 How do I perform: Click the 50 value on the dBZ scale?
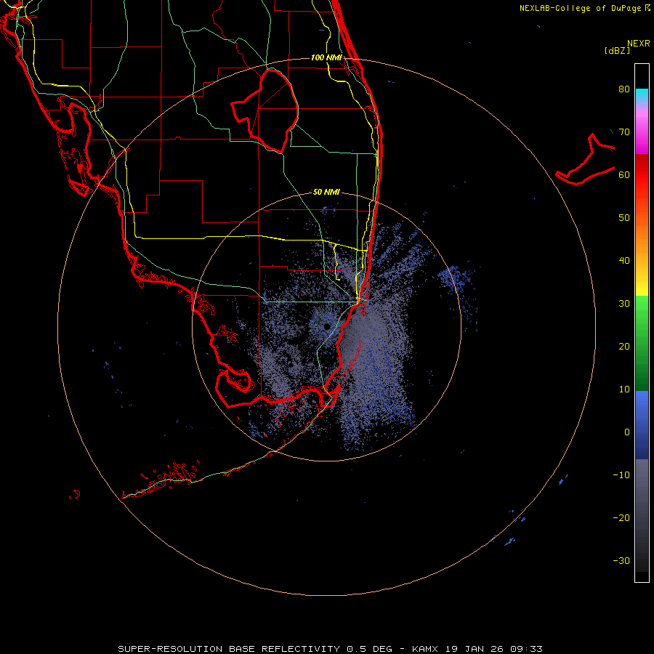coord(624,218)
